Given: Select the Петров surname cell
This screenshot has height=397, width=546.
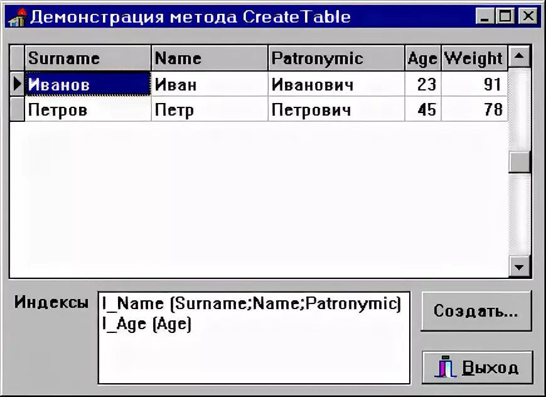Looking at the screenshot, I should (x=88, y=109).
